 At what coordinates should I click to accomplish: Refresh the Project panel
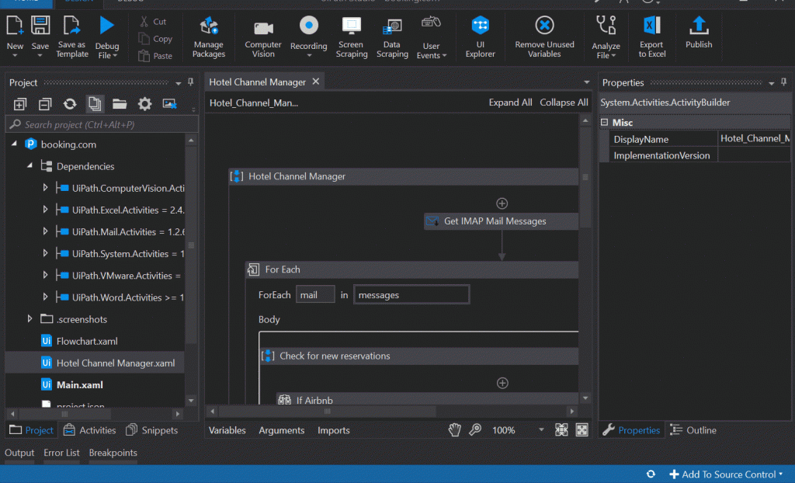coord(70,104)
